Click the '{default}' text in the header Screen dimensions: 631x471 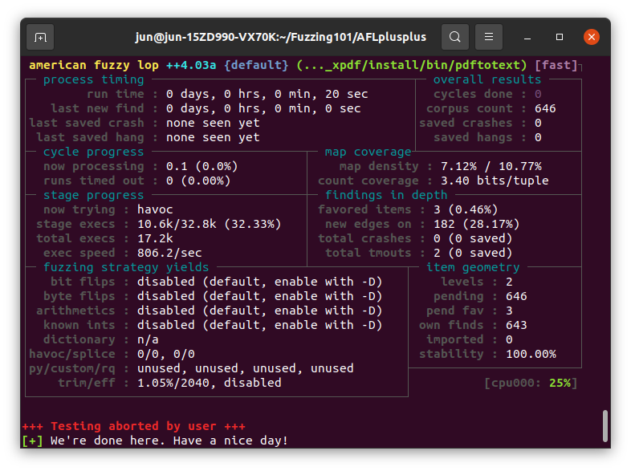coord(256,65)
